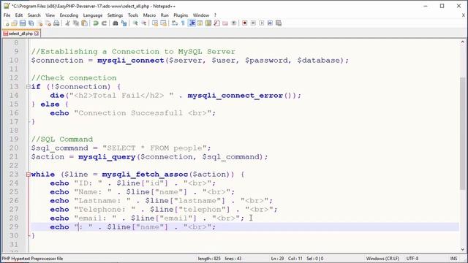Toggle Show All Characters pilcrow icon
This screenshot has width=468, height=263.
pos(183,23)
